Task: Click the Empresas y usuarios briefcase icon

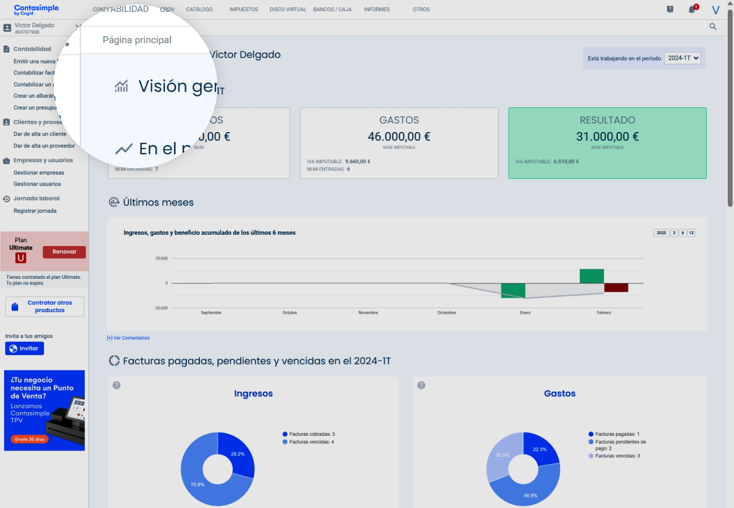Action: point(7,160)
